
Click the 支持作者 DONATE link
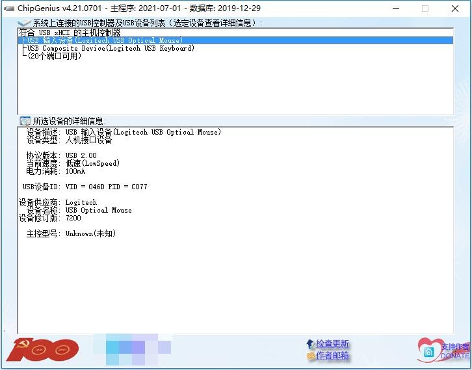(455, 351)
